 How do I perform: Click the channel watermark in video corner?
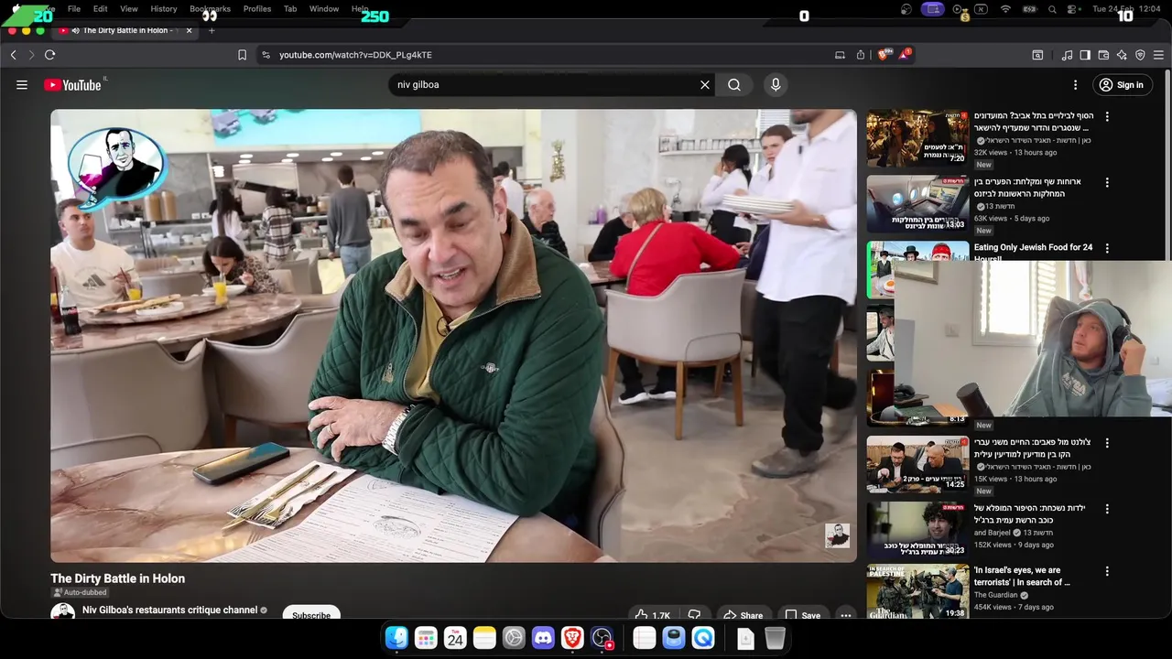click(x=837, y=535)
